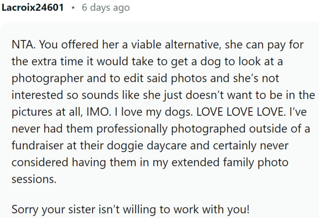Click the word "photographer" in the comment

(x=42, y=78)
